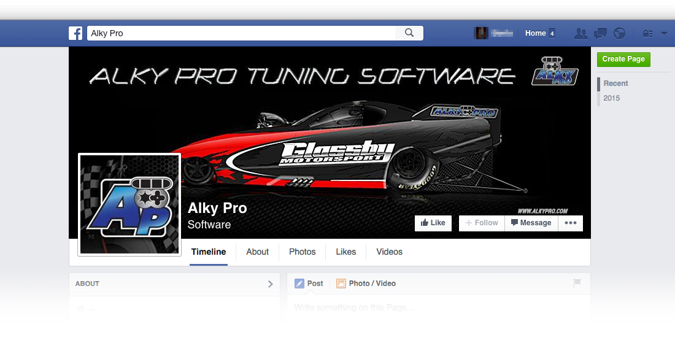
Task: Click the blurred user name in the header
Action: coord(503,33)
